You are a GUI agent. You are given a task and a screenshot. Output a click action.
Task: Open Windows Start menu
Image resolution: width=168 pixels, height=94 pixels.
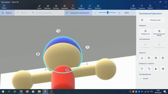(3, 92)
